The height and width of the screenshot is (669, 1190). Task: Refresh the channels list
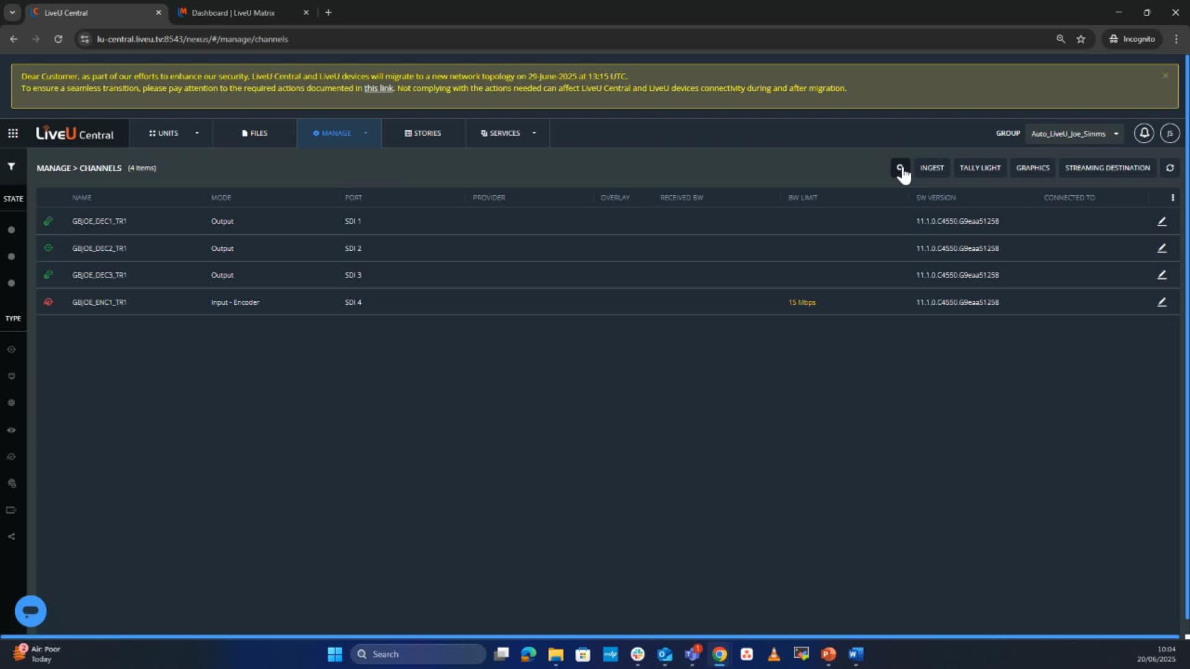pyautogui.click(x=1170, y=168)
